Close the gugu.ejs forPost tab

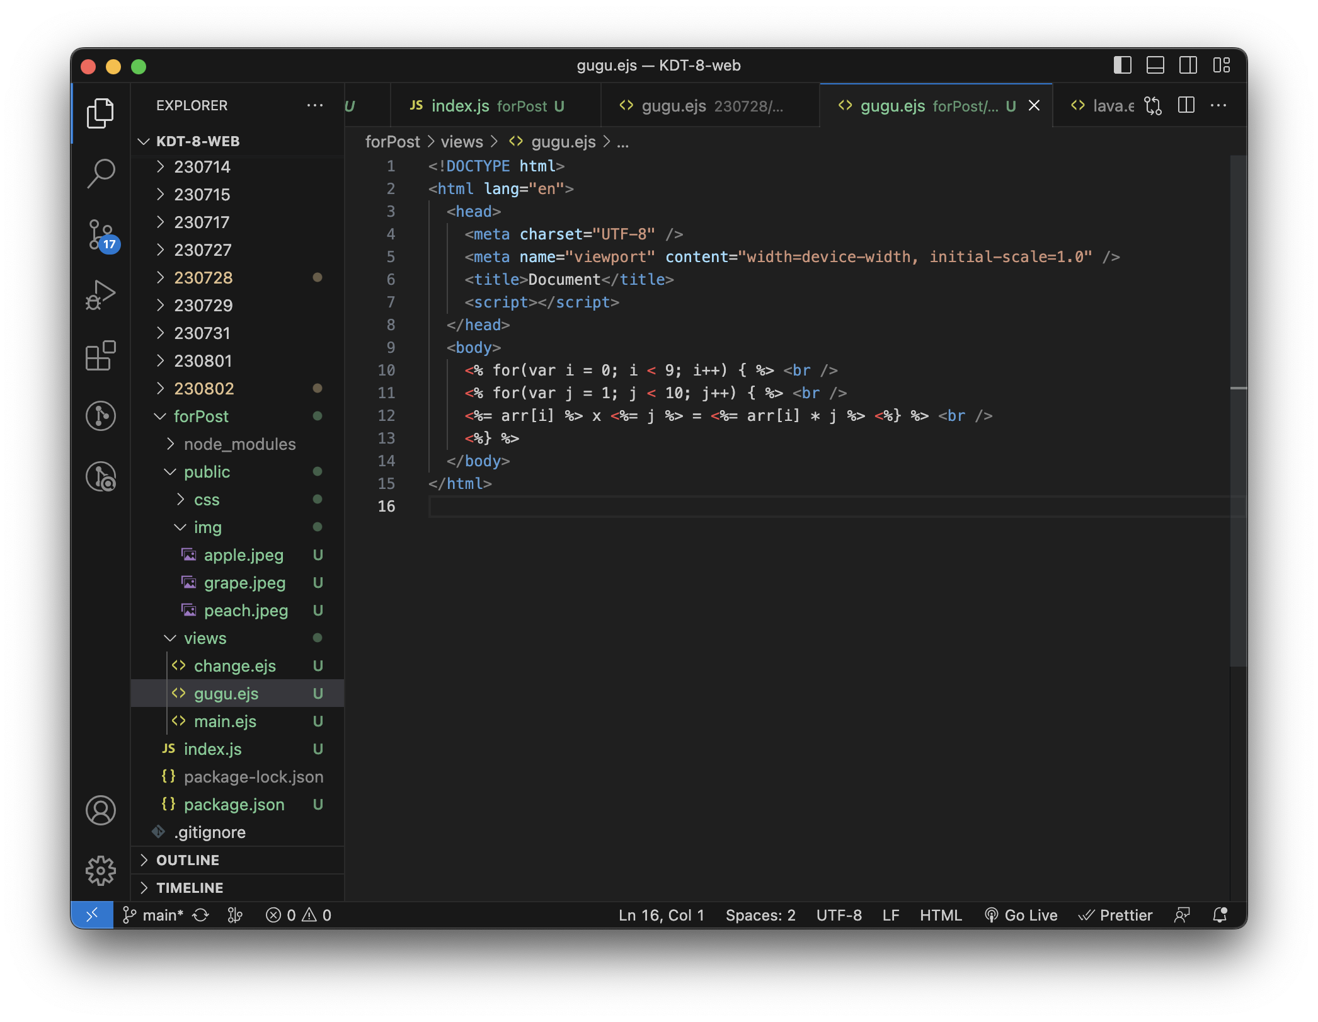(x=1034, y=105)
